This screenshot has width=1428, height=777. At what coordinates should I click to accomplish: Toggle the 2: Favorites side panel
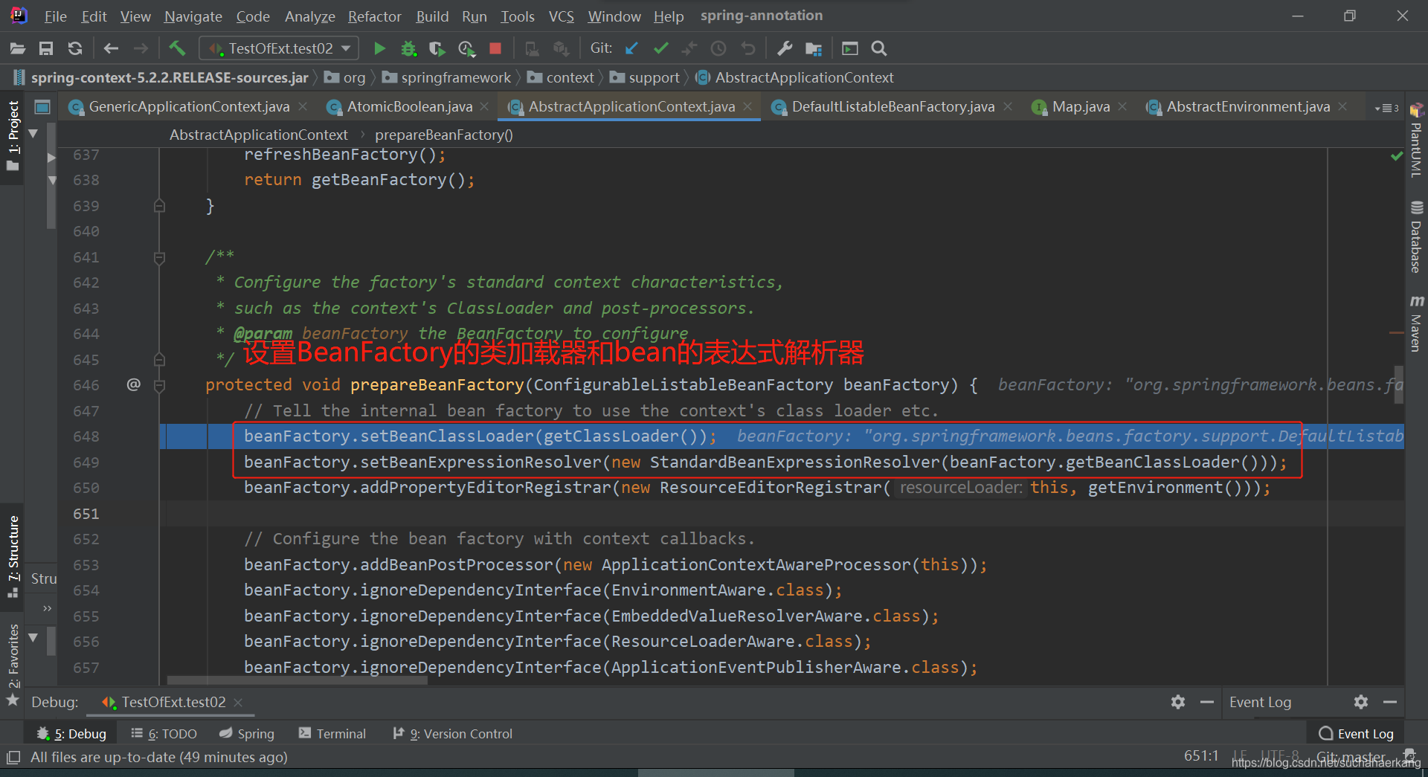13,665
